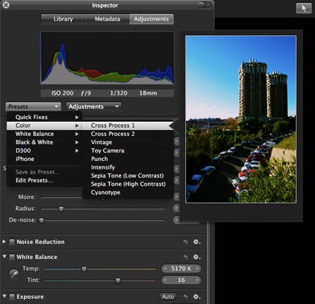Choose the iPhone preset
Viewport: 315px width, 304px height.
pos(45,159)
